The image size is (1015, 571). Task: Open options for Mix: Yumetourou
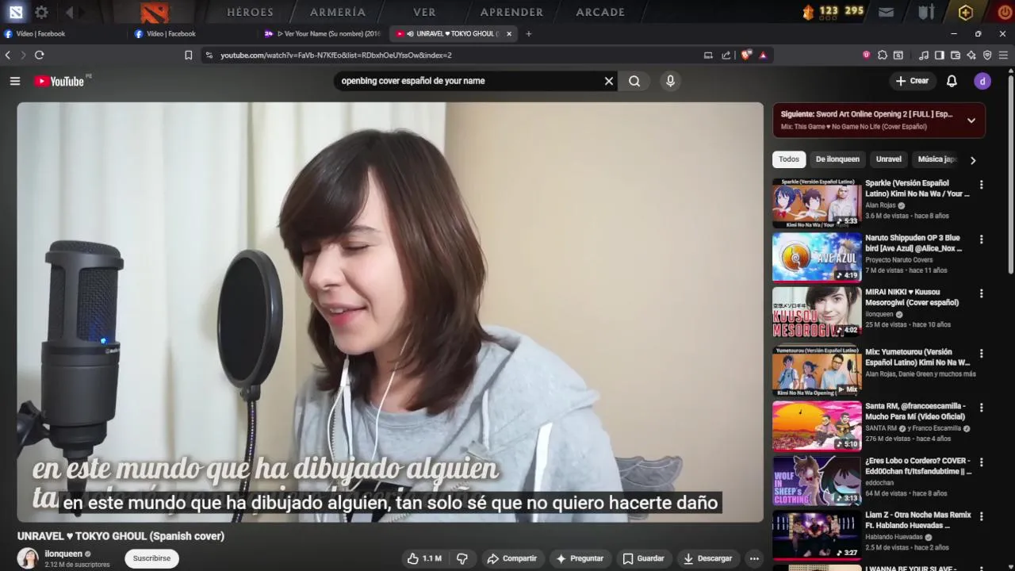981,354
